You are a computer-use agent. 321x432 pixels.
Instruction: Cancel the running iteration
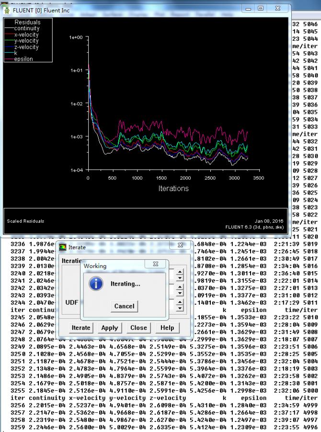click(x=125, y=306)
